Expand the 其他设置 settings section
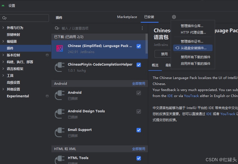 coord(3,89)
